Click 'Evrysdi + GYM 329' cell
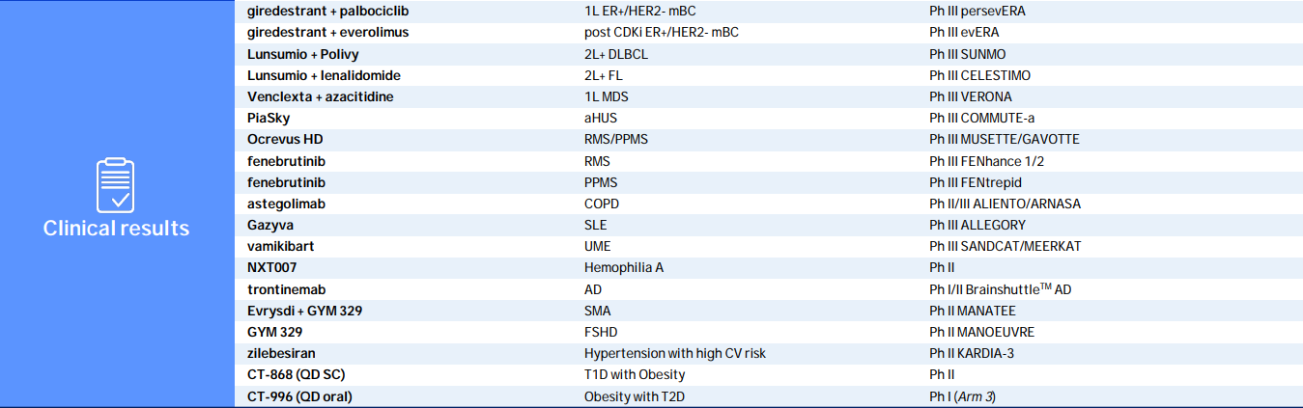 (304, 311)
